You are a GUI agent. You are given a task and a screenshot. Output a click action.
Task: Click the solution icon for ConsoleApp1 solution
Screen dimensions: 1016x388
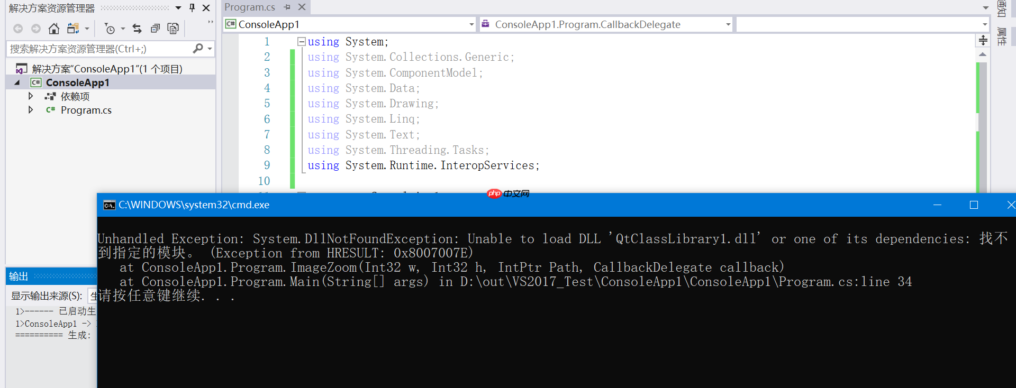pyautogui.click(x=22, y=69)
